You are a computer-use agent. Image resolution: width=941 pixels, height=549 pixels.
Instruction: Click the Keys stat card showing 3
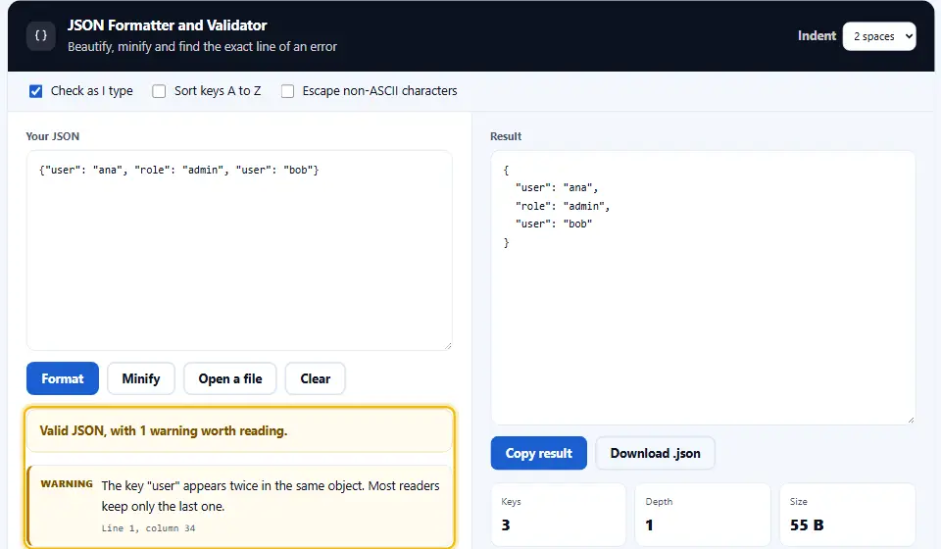coord(558,515)
